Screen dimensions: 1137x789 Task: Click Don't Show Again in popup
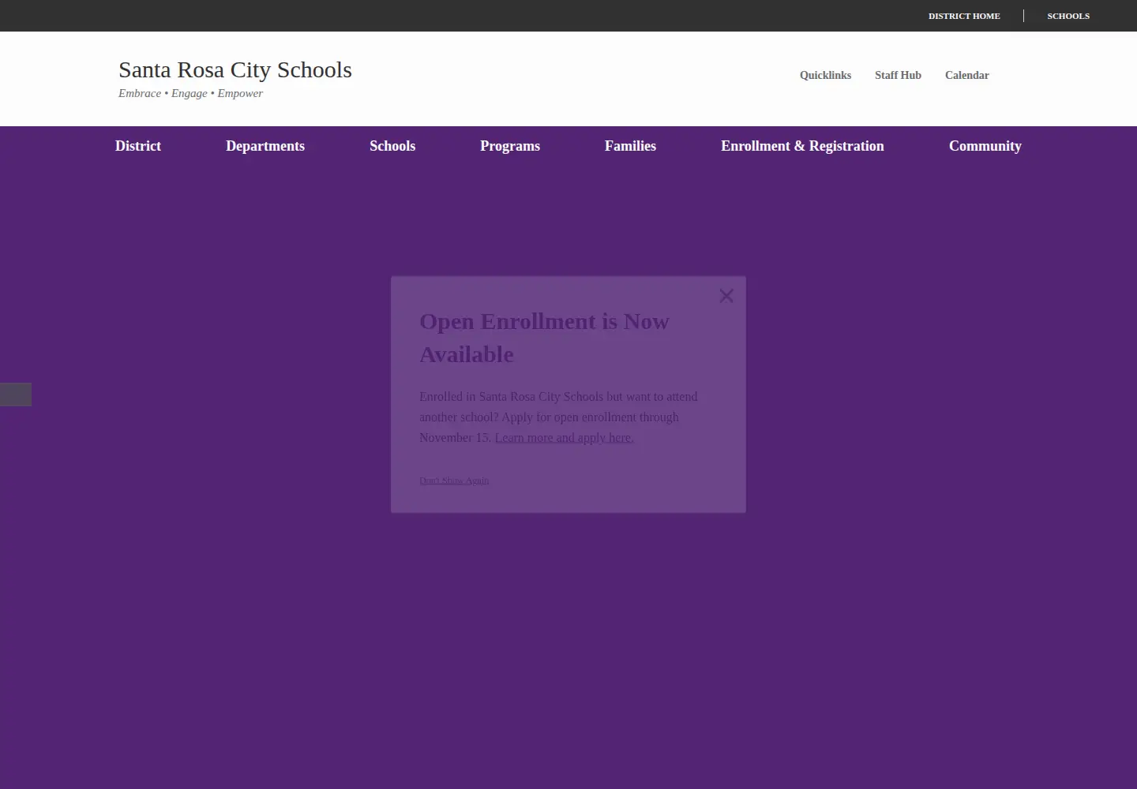point(454,480)
